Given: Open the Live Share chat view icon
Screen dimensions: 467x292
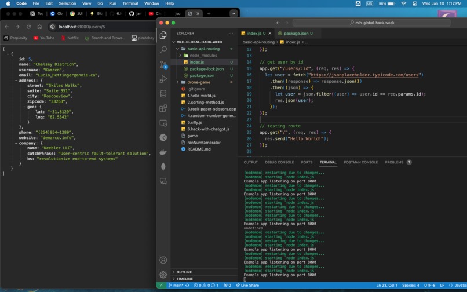Looking at the screenshot, I should [x=163, y=181].
